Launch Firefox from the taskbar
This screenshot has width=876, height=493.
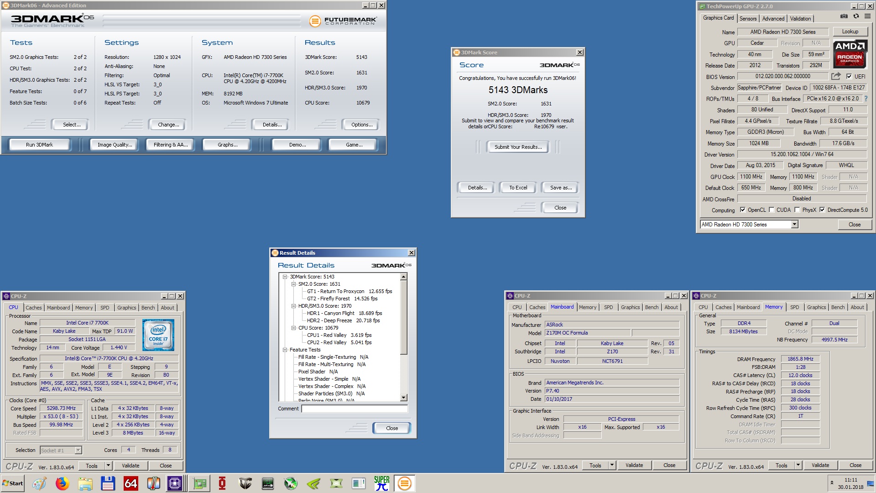point(62,483)
